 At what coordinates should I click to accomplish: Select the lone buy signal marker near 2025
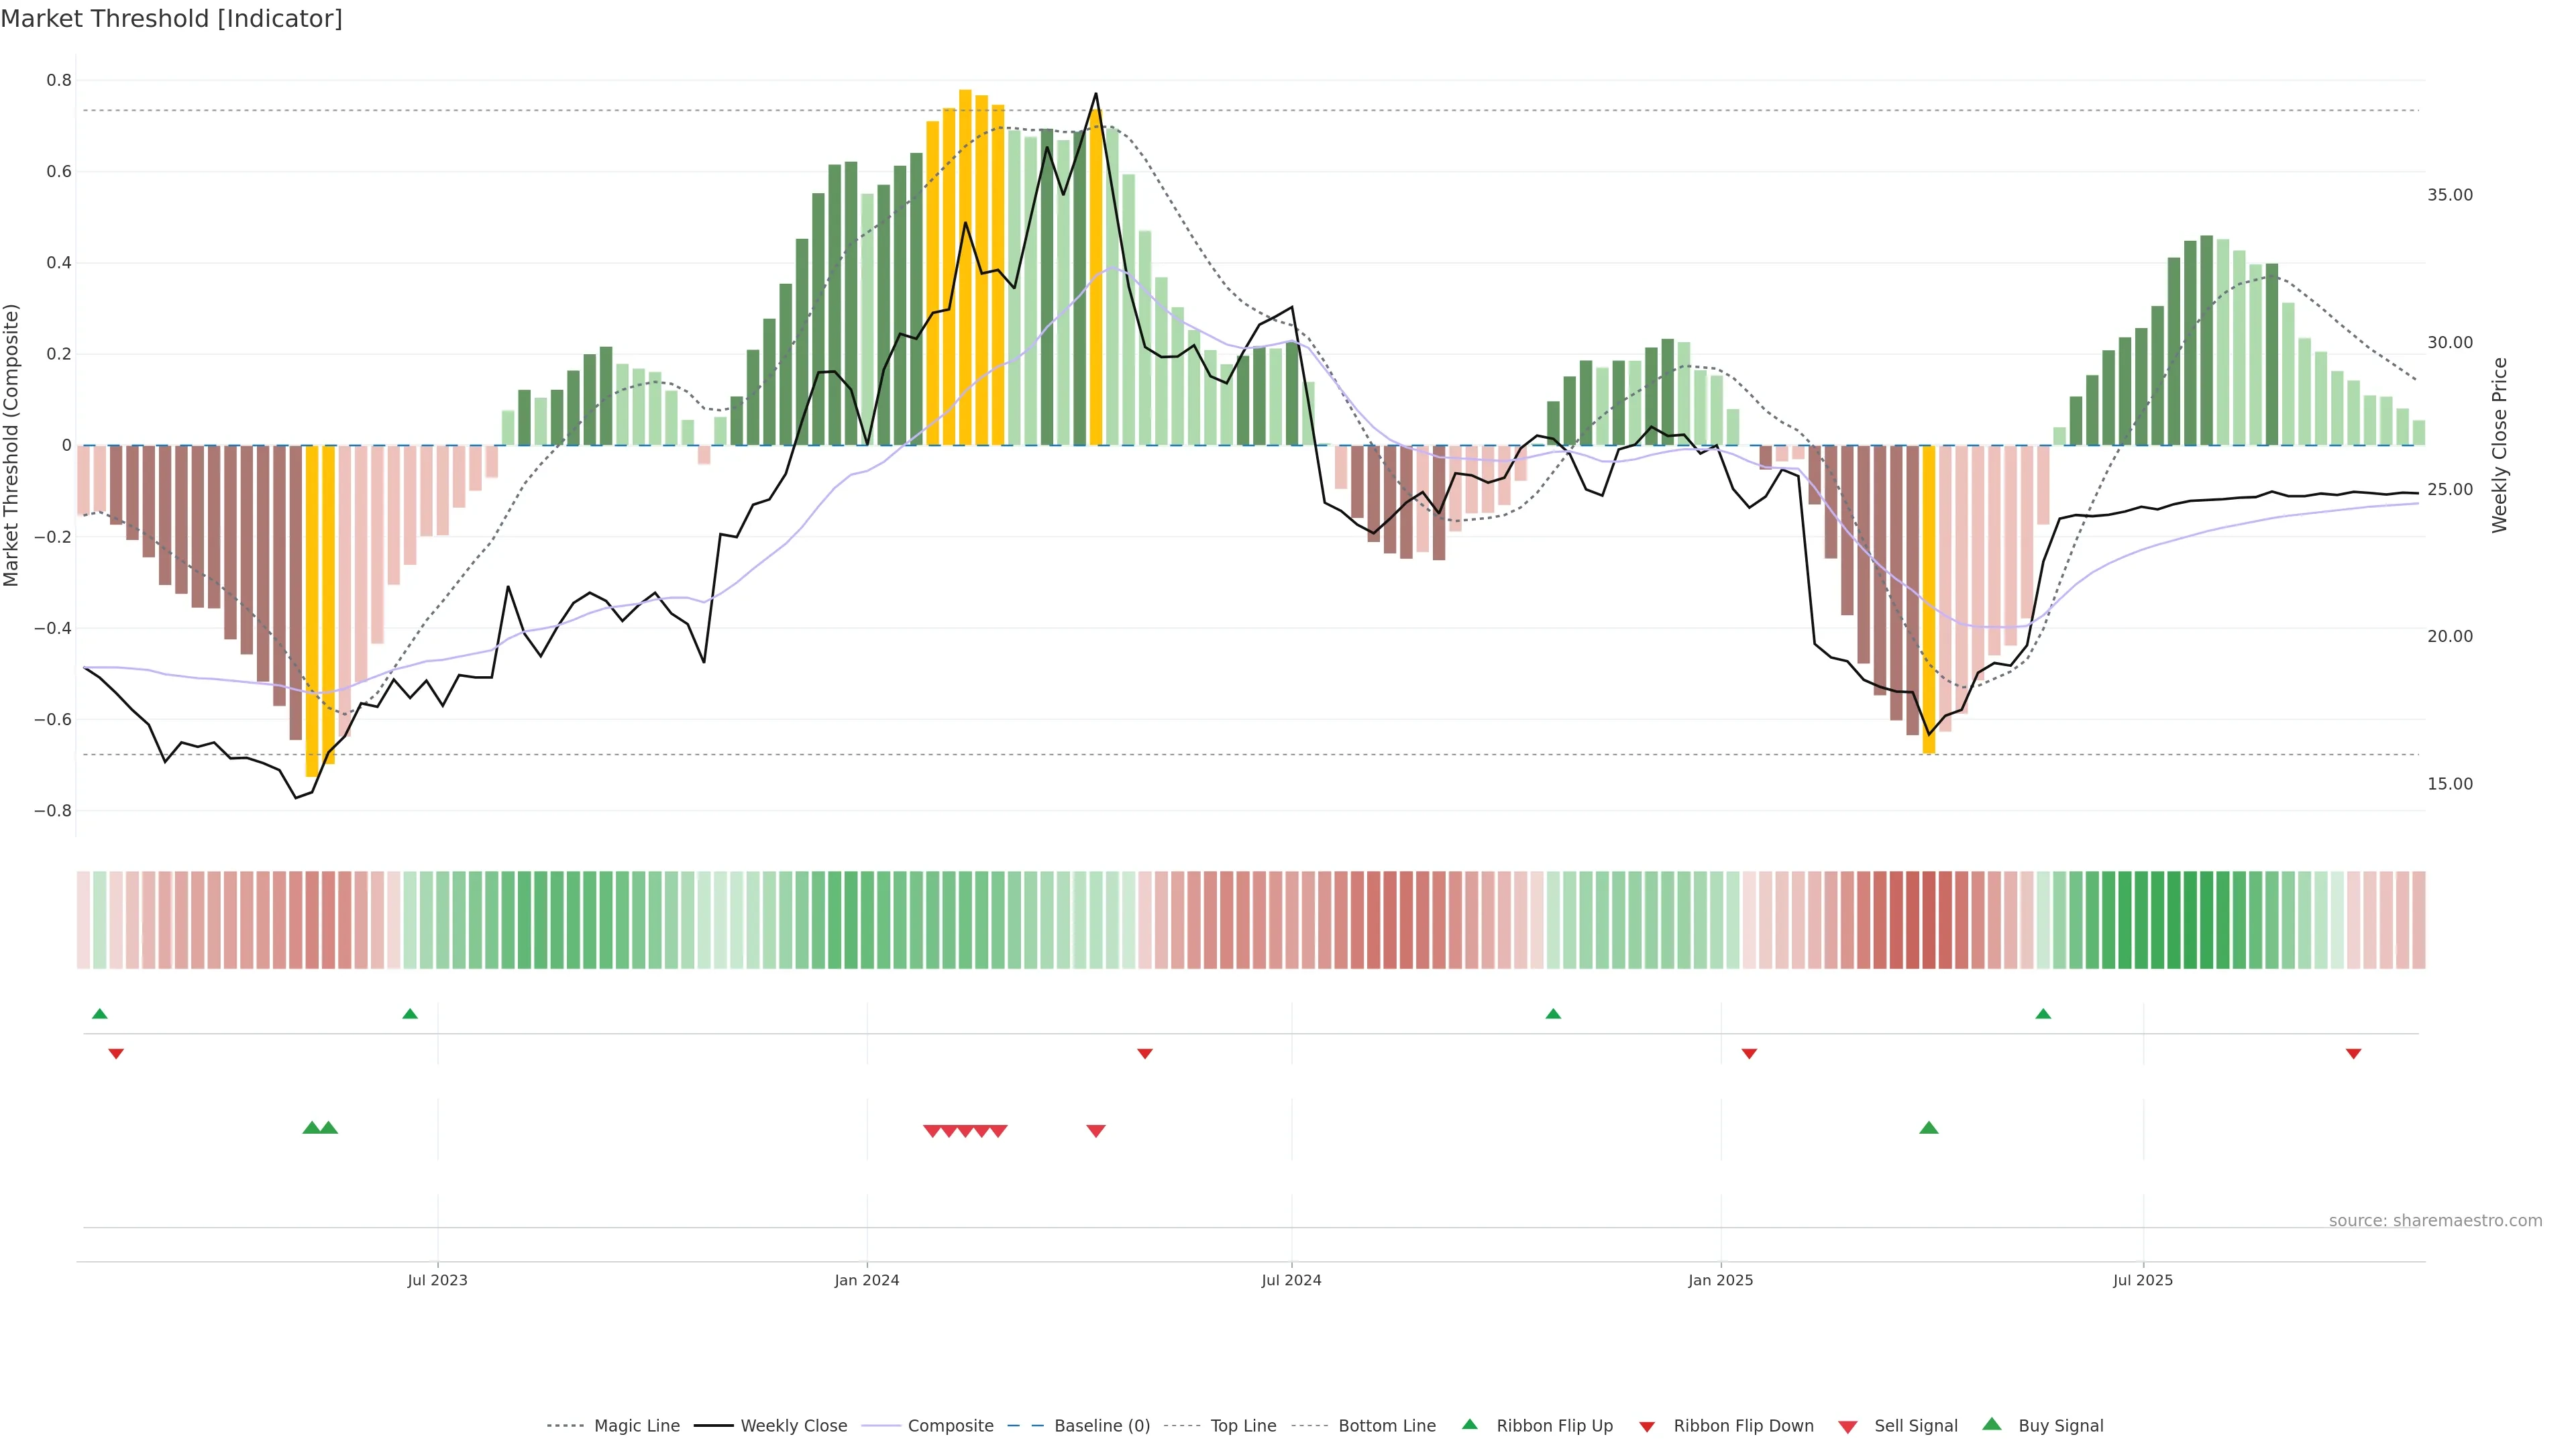pos(1929,1128)
